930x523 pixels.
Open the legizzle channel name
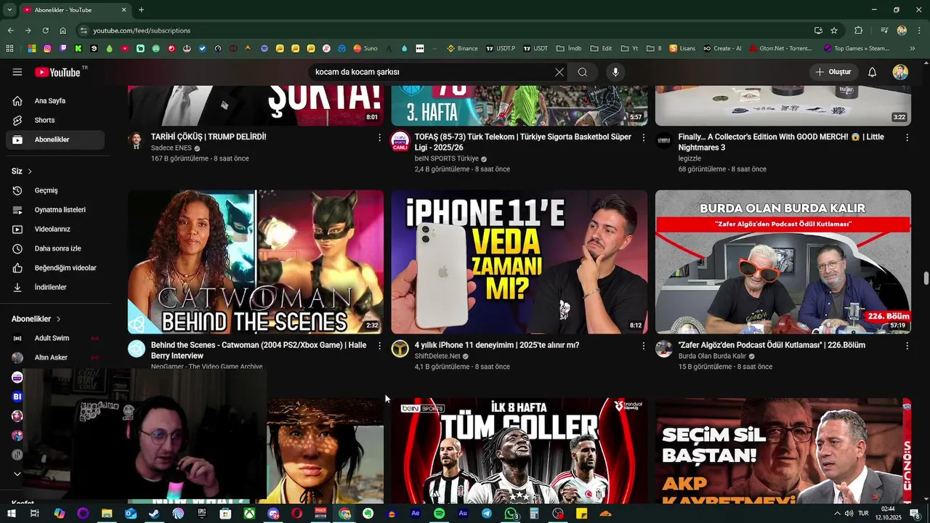coord(690,158)
